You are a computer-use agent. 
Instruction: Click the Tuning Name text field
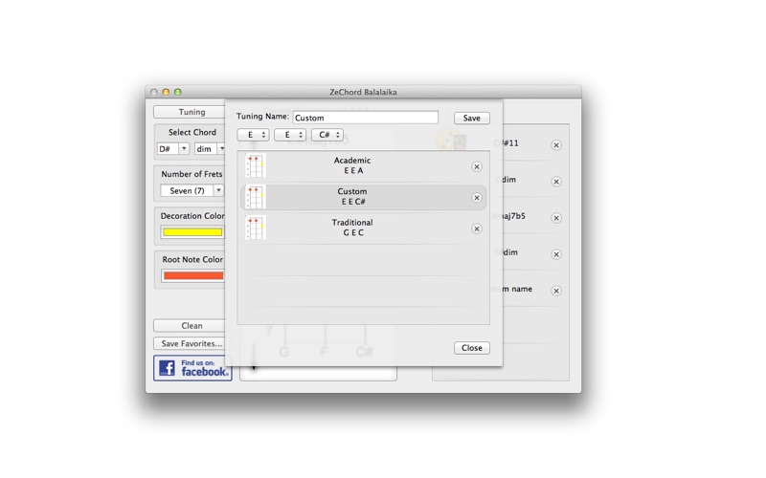click(366, 118)
